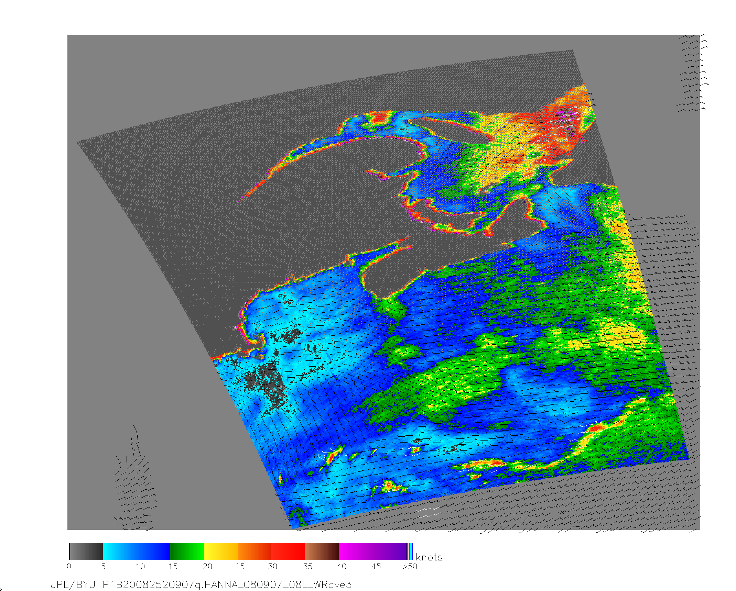This screenshot has width=736, height=591.
Task: Click the green 15–20 knots color band
Action: pos(187,551)
